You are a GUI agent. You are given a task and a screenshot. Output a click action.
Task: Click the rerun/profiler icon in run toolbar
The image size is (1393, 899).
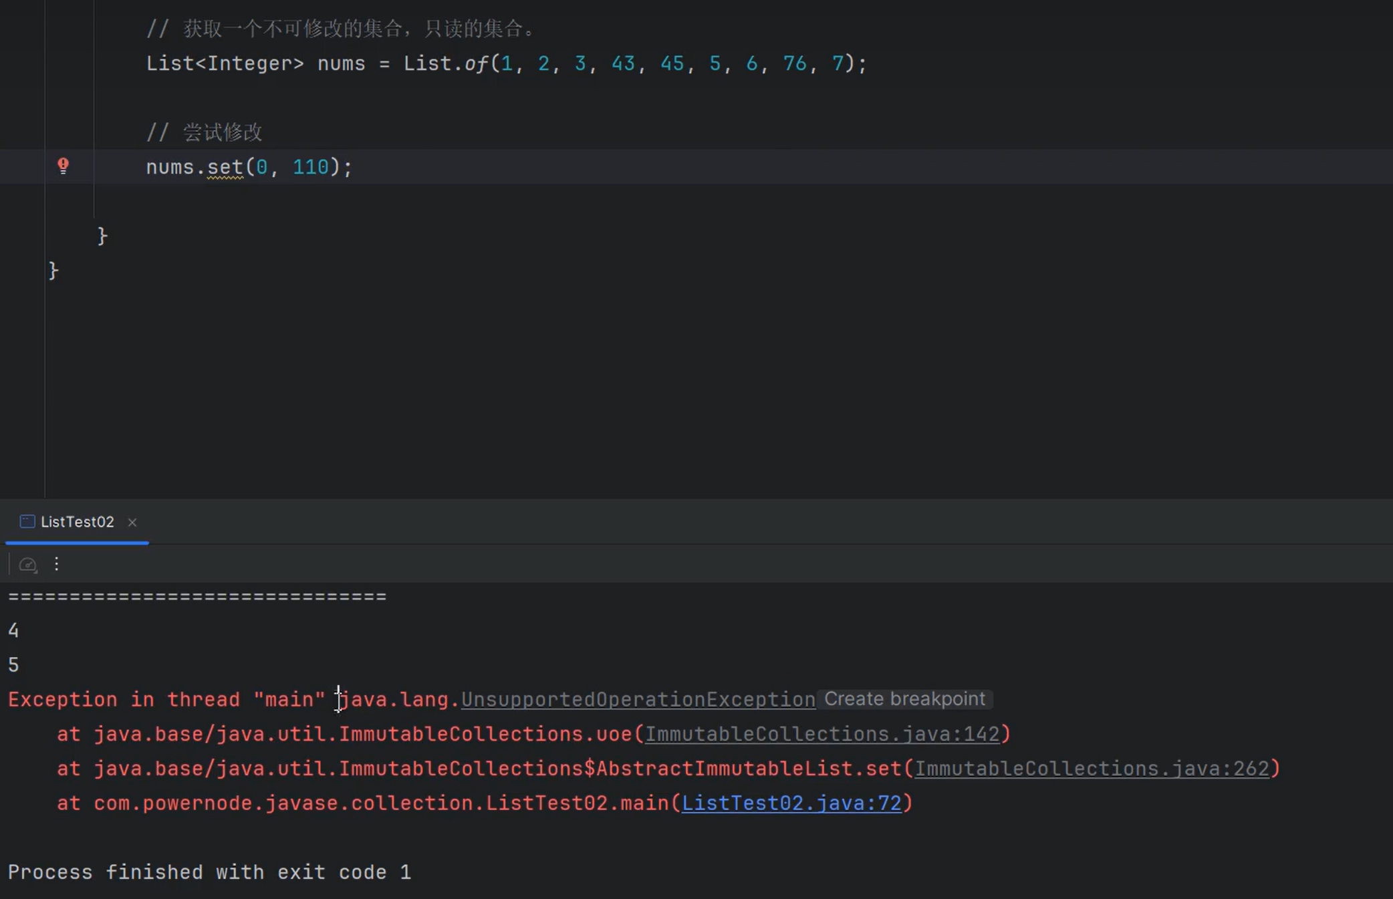[27, 565]
